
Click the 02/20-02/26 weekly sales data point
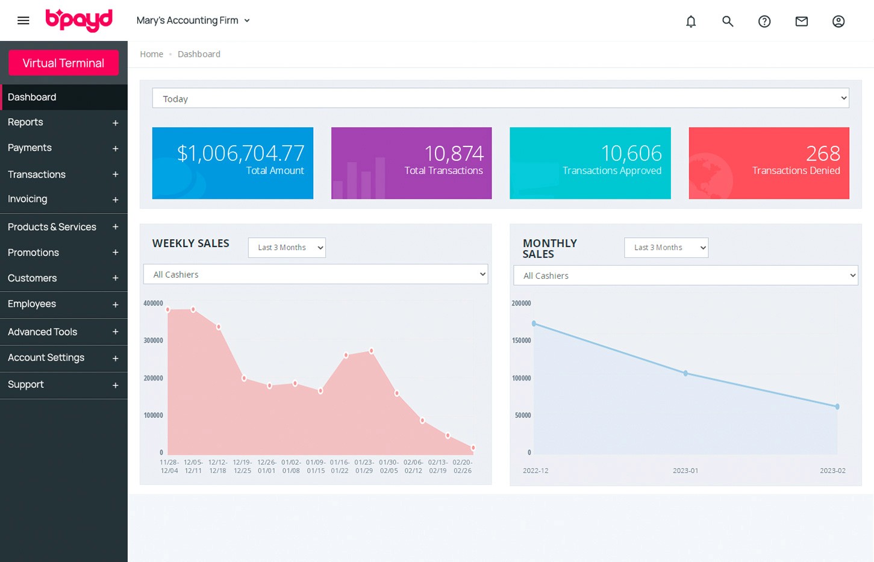473,448
